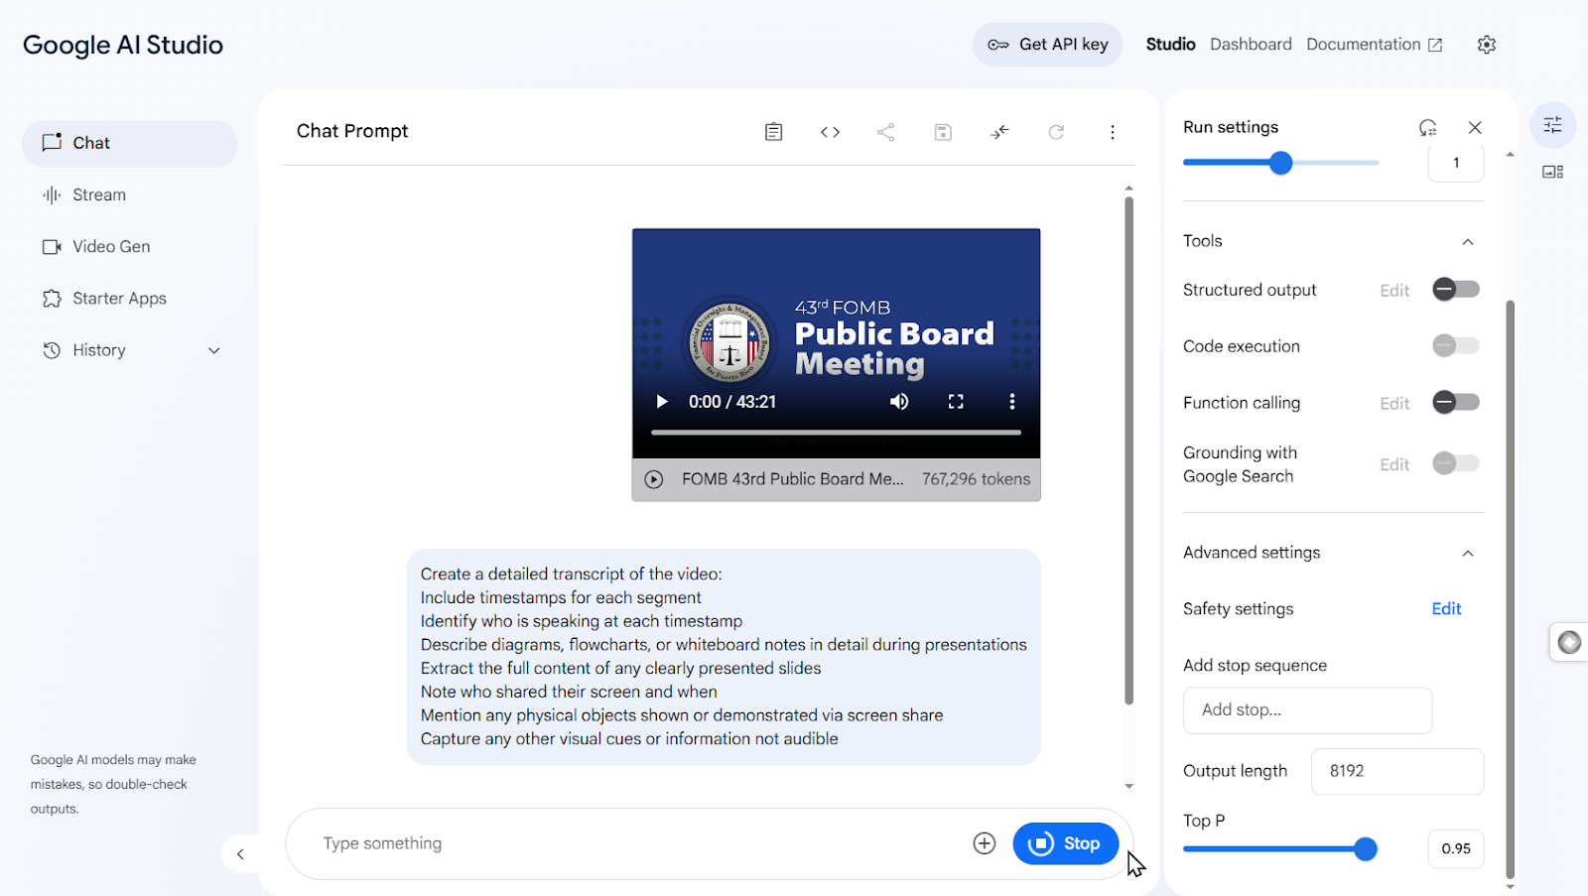Click the Type something input field
The height and width of the screenshot is (896, 1588).
point(635,843)
